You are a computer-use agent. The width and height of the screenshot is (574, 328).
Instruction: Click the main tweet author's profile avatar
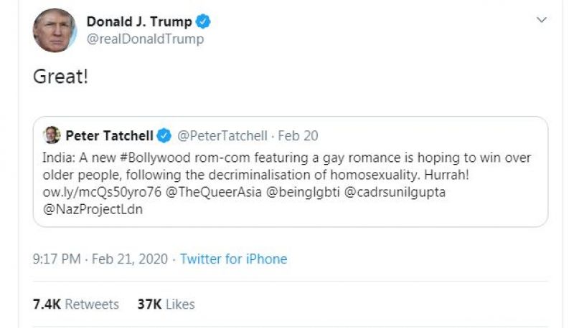tap(55, 31)
